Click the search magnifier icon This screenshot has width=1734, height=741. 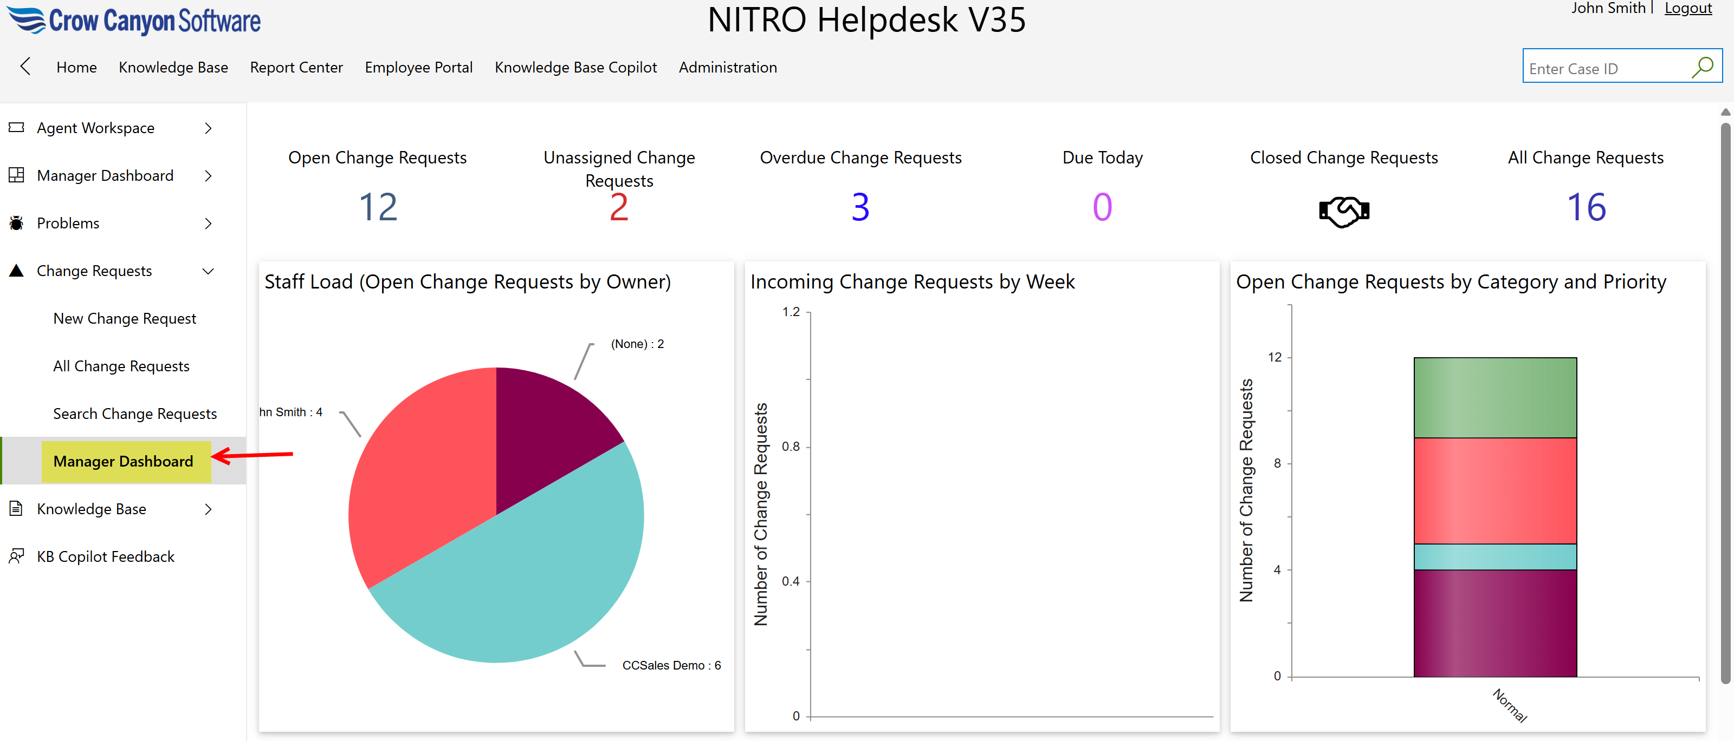[1703, 67]
